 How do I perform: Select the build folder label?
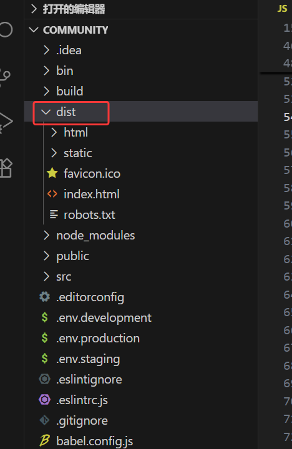point(70,91)
